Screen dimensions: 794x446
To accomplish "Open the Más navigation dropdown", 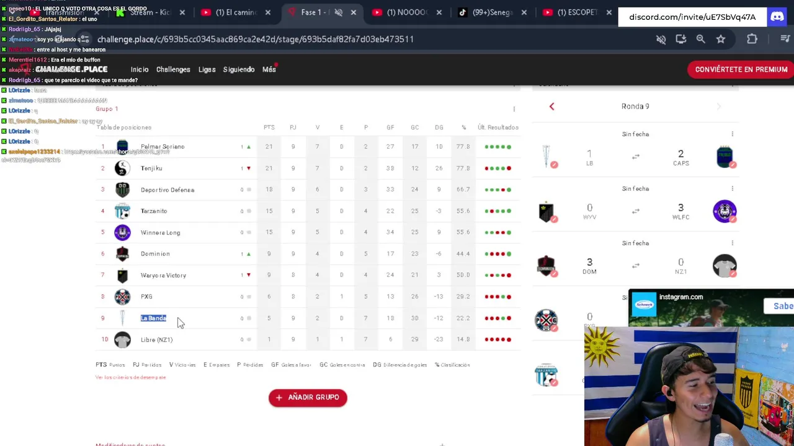I will [269, 69].
